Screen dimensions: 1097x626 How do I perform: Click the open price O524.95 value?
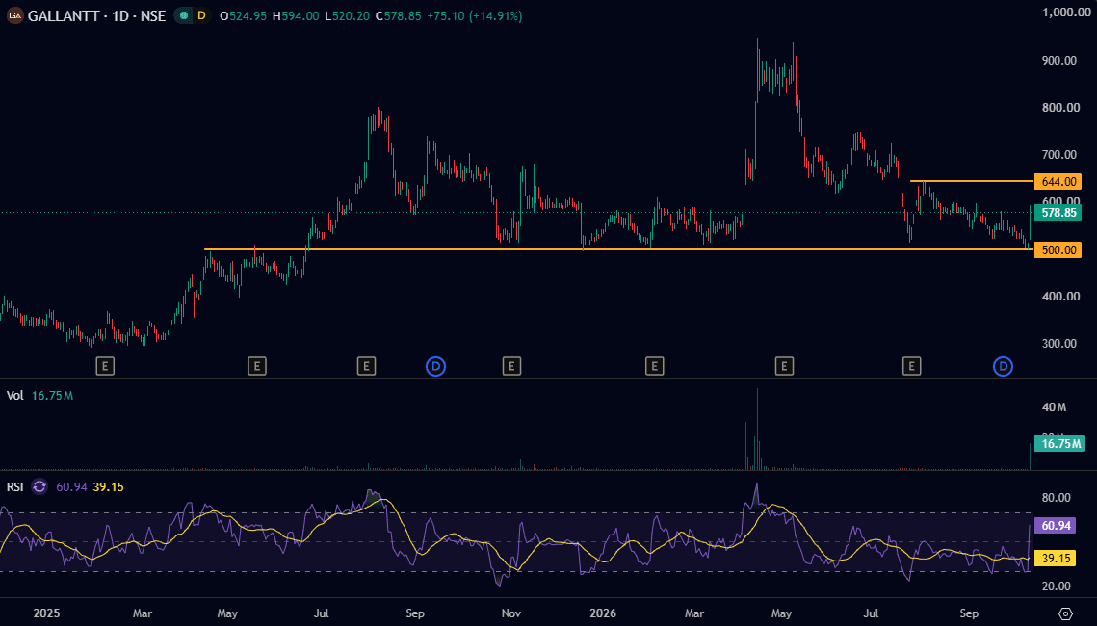[x=244, y=15]
